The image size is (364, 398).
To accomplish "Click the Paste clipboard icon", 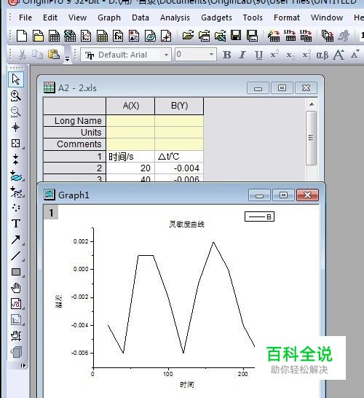I will (x=54, y=55).
